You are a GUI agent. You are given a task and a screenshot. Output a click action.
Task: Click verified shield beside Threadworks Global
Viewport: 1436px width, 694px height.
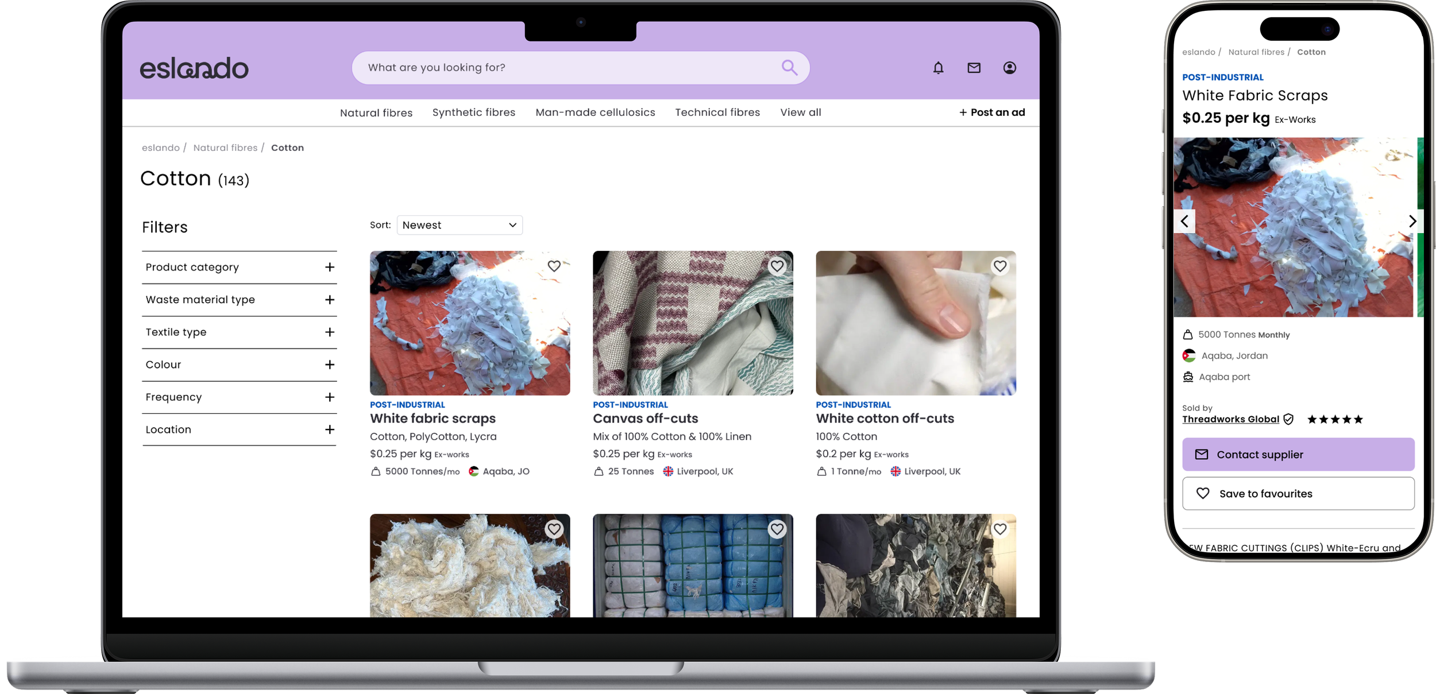pos(1288,420)
